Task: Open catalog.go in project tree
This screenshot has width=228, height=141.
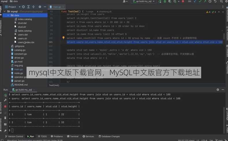Action: (20, 50)
